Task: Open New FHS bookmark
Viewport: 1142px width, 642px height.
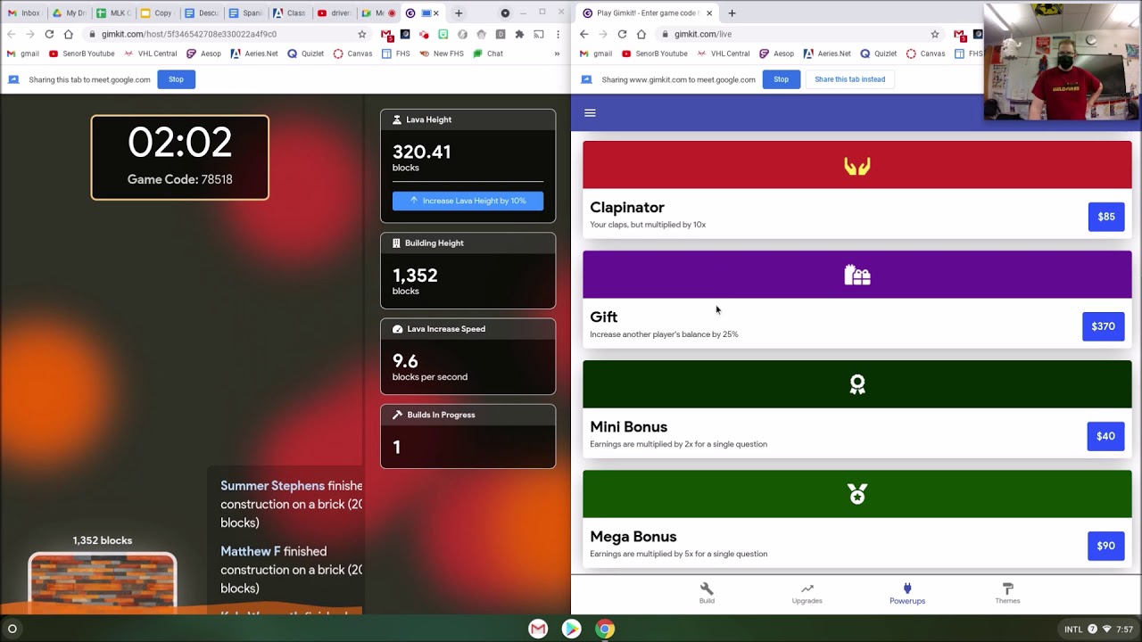Action: pos(441,53)
